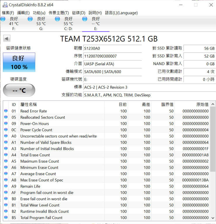Click the status dot of Power Cycle Count row
Screen dimensions: 216x224
(6, 130)
